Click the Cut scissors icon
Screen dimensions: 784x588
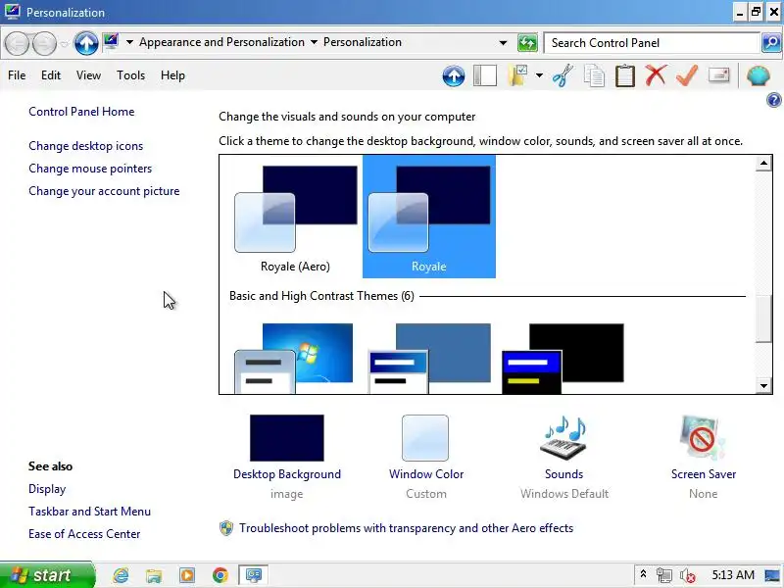[x=563, y=76]
